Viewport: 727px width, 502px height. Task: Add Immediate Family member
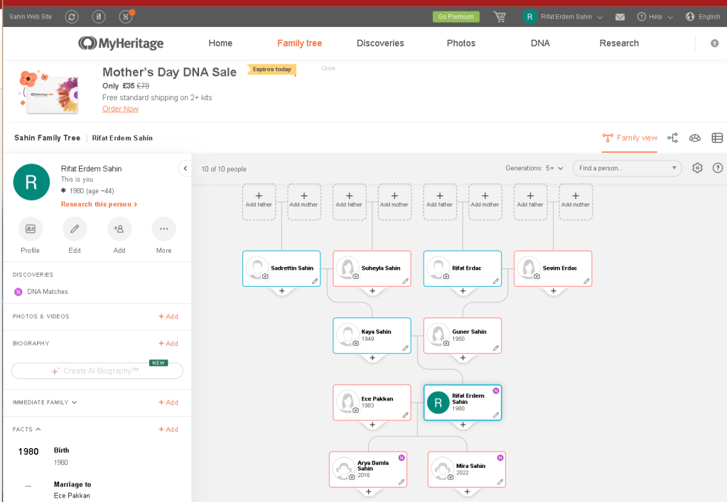168,403
